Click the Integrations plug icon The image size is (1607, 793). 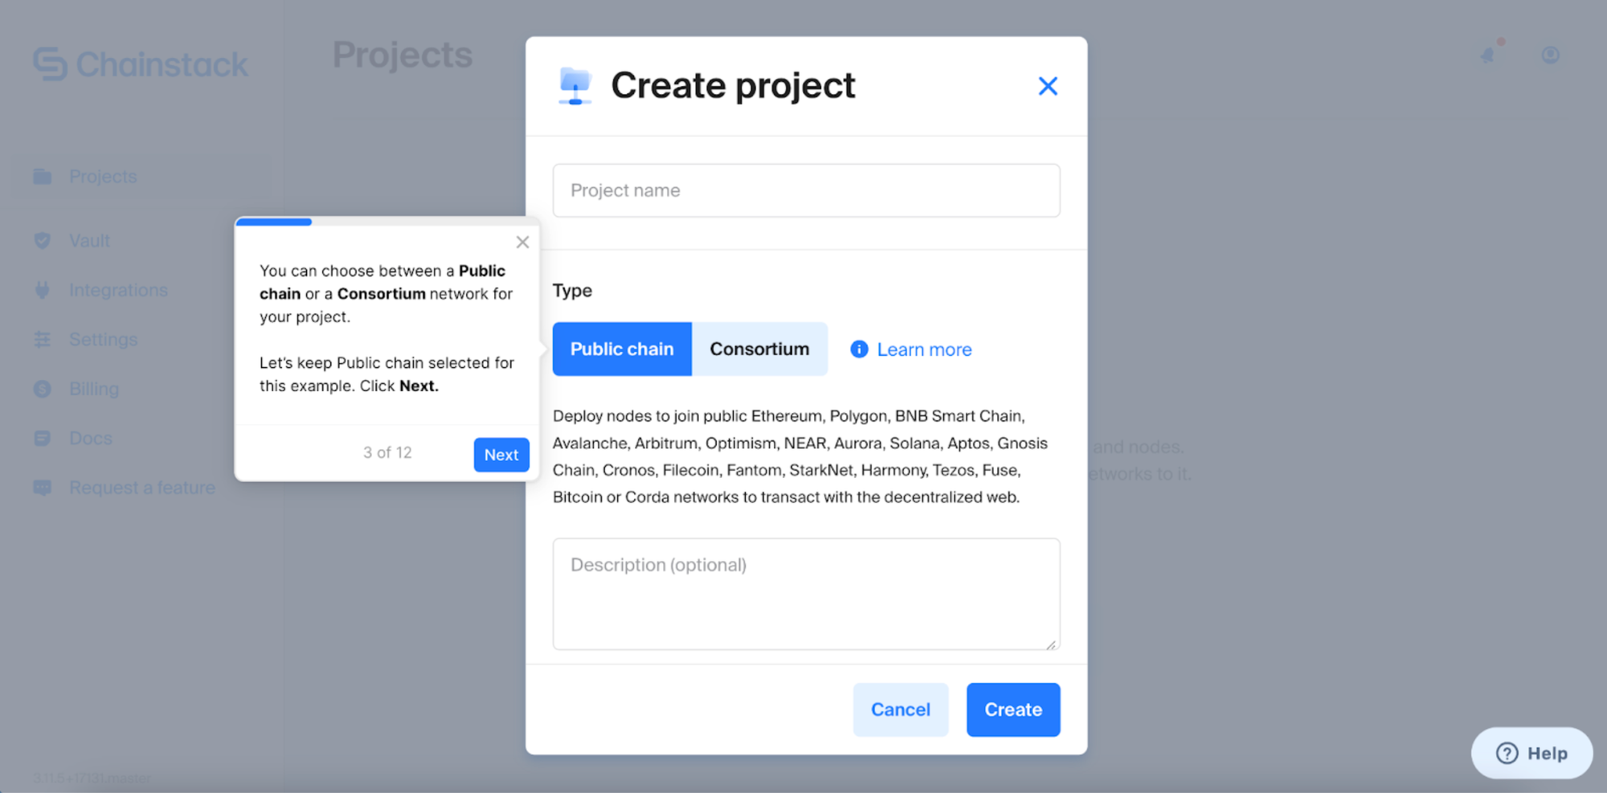coord(43,290)
